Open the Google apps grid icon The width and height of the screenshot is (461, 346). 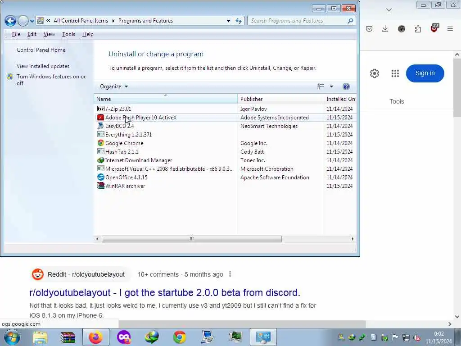coord(395,73)
